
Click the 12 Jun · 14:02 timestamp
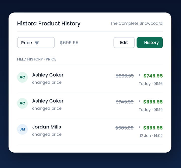(x=151, y=136)
